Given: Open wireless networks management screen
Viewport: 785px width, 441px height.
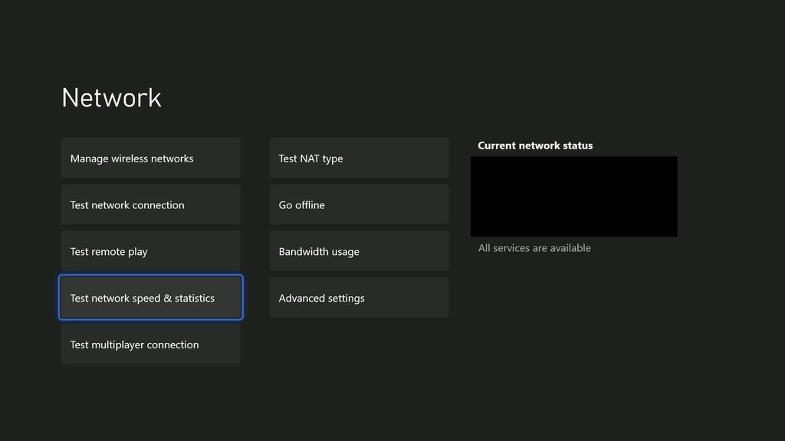Looking at the screenshot, I should (150, 158).
